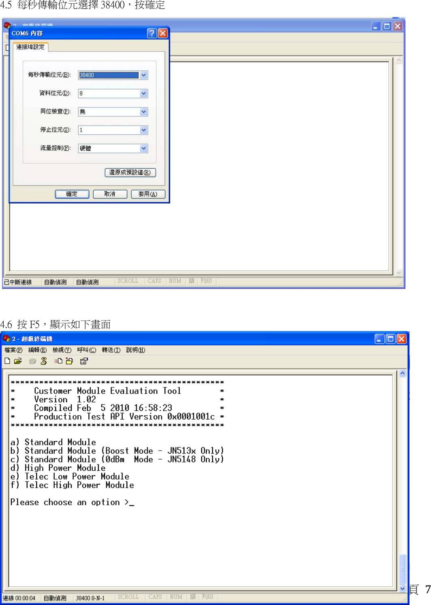The image size is (431, 605).
Task: Expand the 同位檢查 parity dropdown
Action: tap(144, 111)
